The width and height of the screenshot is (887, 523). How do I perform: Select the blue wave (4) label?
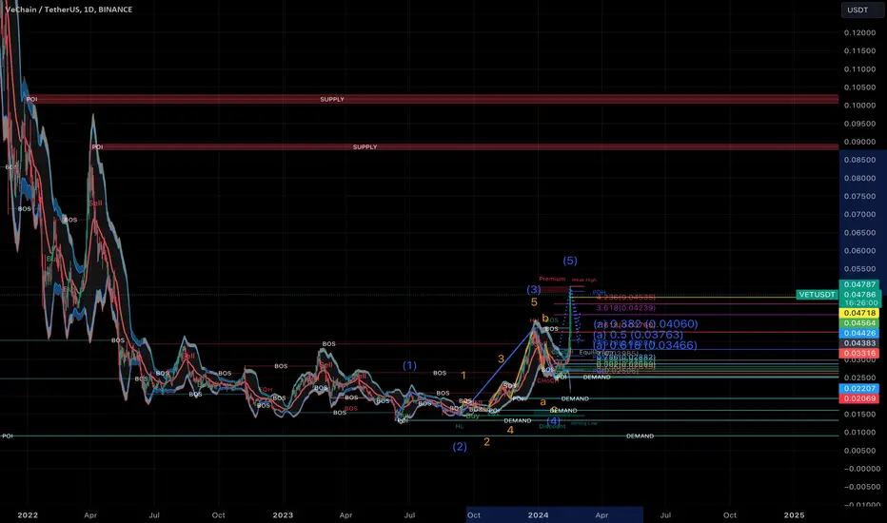(x=553, y=421)
